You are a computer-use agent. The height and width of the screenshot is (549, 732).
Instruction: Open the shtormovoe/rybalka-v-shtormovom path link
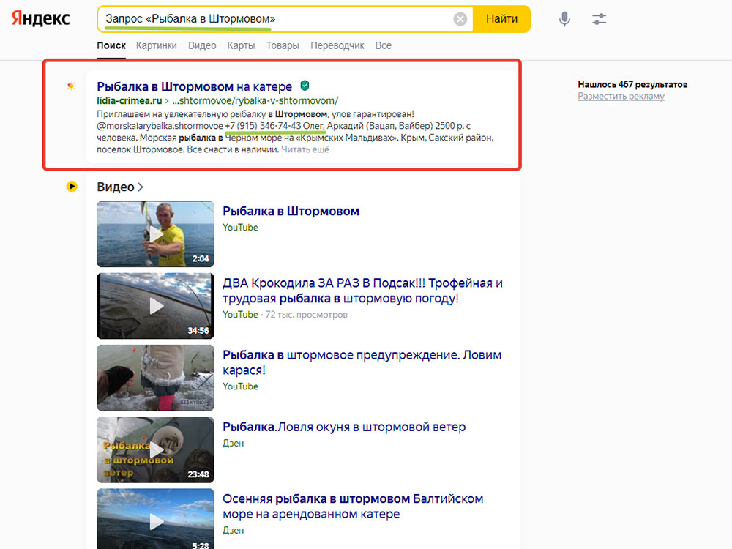tap(255, 101)
